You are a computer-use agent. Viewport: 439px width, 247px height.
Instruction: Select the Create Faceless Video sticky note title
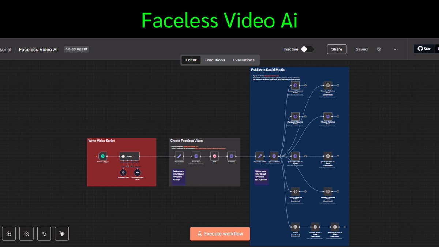pos(187,141)
